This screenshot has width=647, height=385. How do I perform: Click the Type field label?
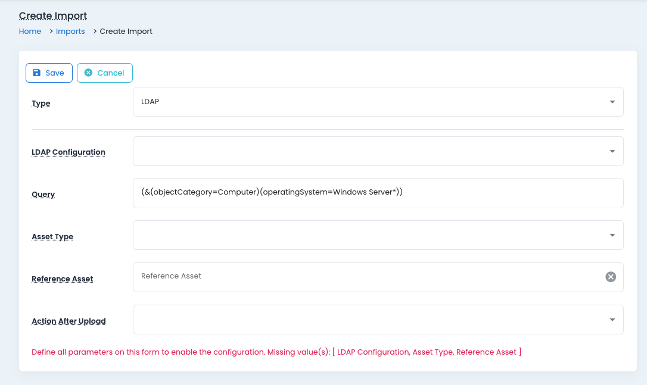(41, 104)
